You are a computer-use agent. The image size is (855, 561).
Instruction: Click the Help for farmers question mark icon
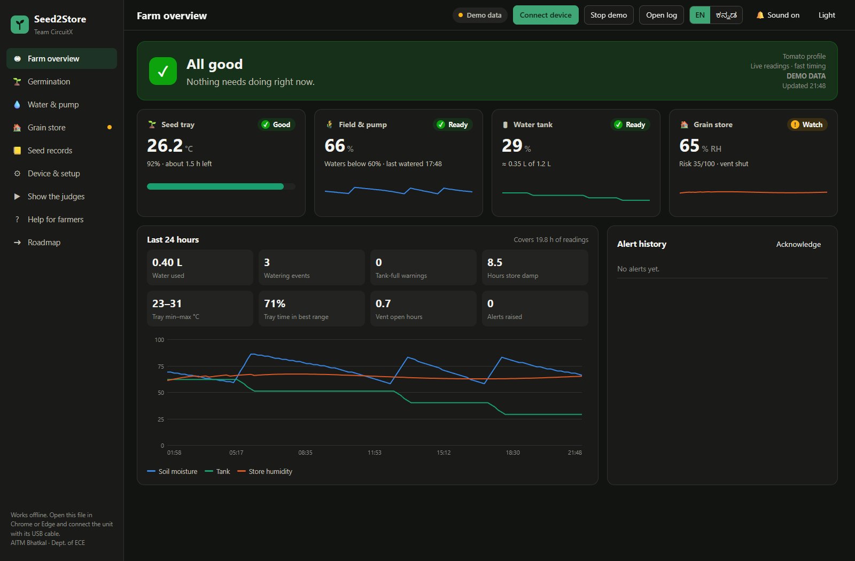(17, 220)
